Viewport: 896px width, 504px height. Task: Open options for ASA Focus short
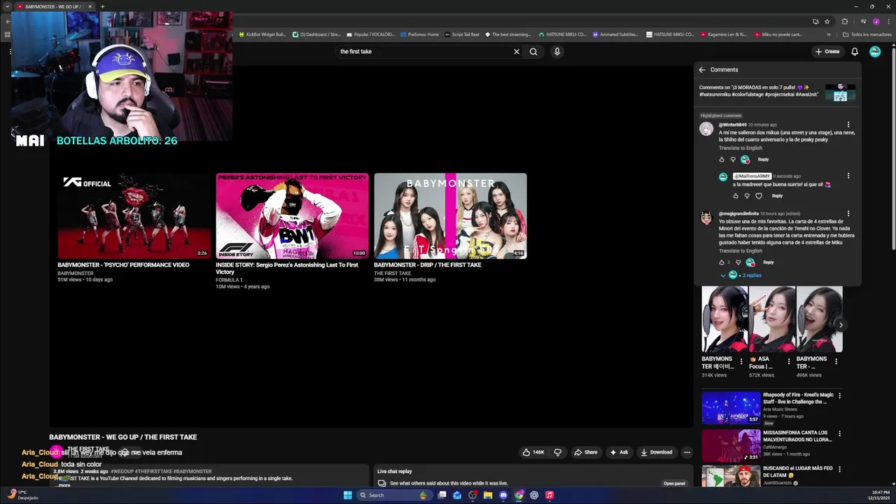[789, 362]
